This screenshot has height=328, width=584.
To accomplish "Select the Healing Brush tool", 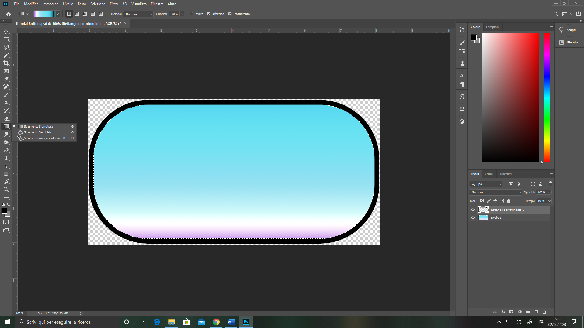I will coord(6,87).
